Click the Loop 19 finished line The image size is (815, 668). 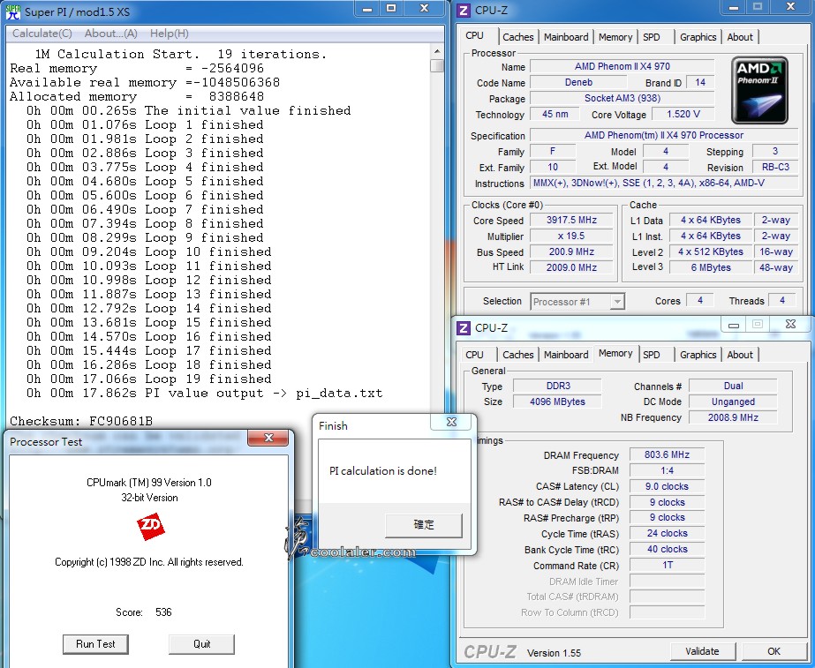click(x=148, y=379)
